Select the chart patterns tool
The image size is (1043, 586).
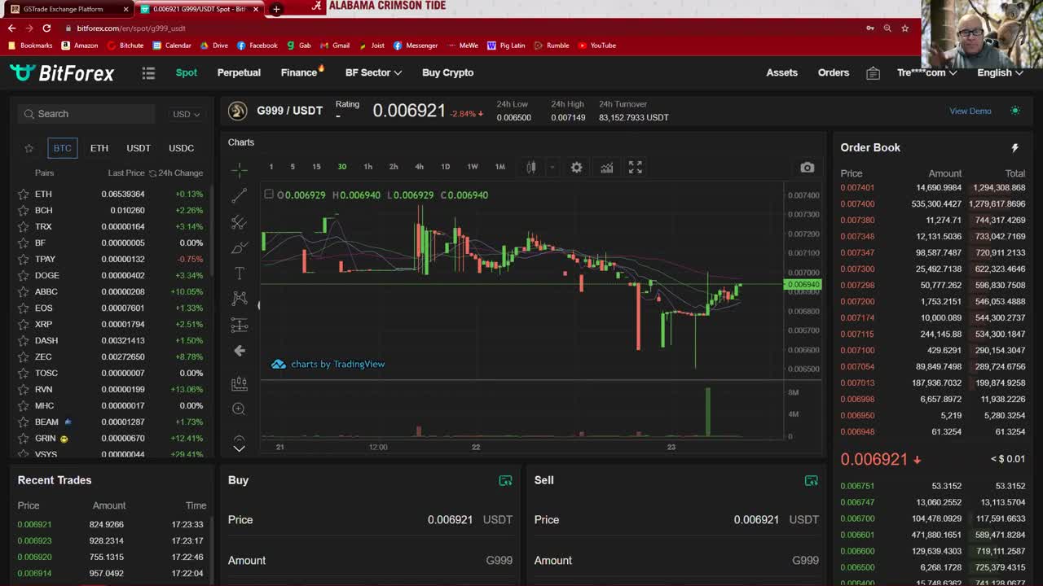pyautogui.click(x=239, y=299)
